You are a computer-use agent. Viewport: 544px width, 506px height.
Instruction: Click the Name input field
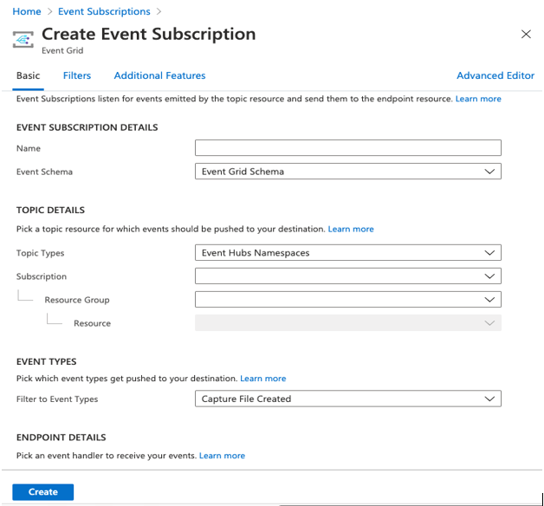pos(347,148)
